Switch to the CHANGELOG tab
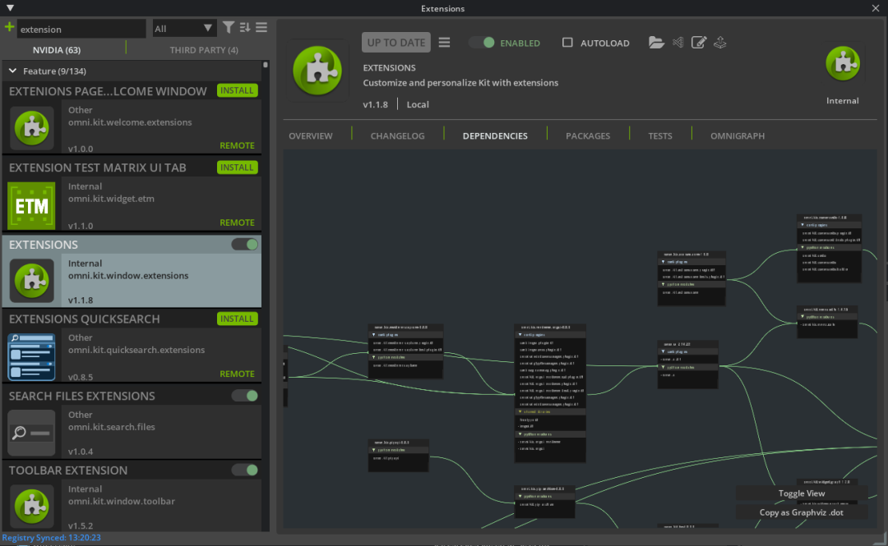This screenshot has width=888, height=546. pyautogui.click(x=397, y=135)
